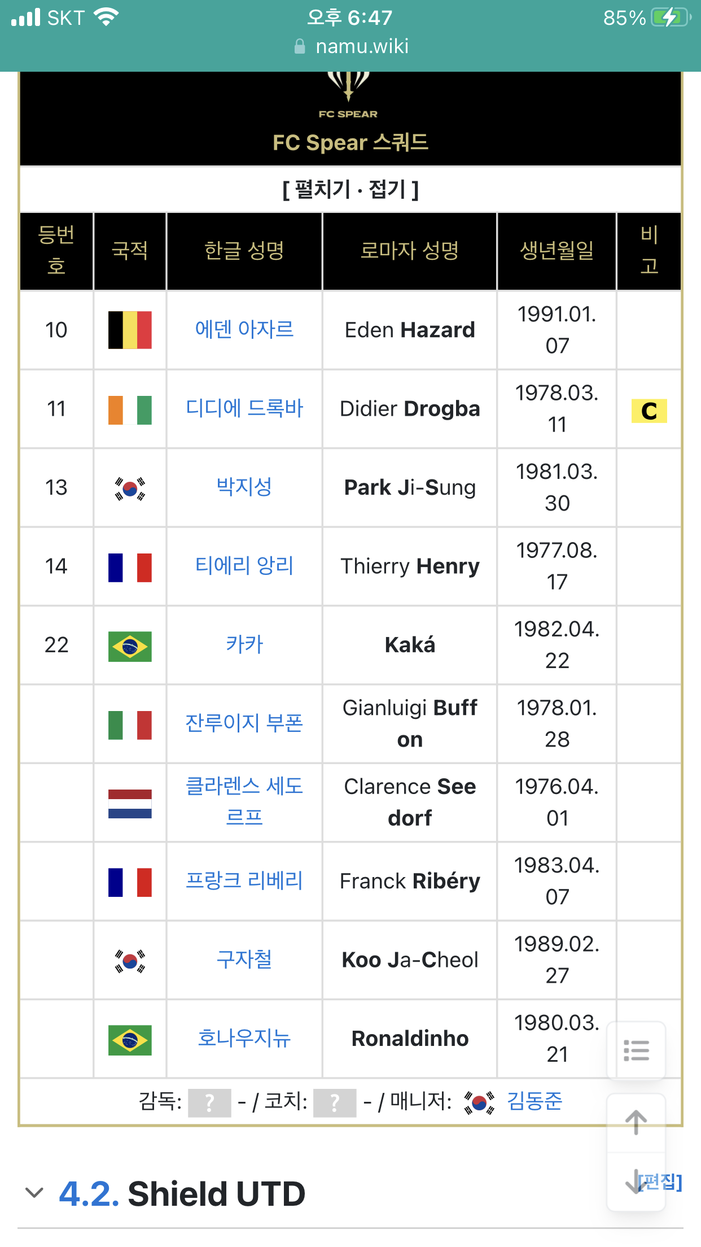Tap the namu.wiki address bar
The height and width of the screenshot is (1247, 701).
[x=350, y=46]
